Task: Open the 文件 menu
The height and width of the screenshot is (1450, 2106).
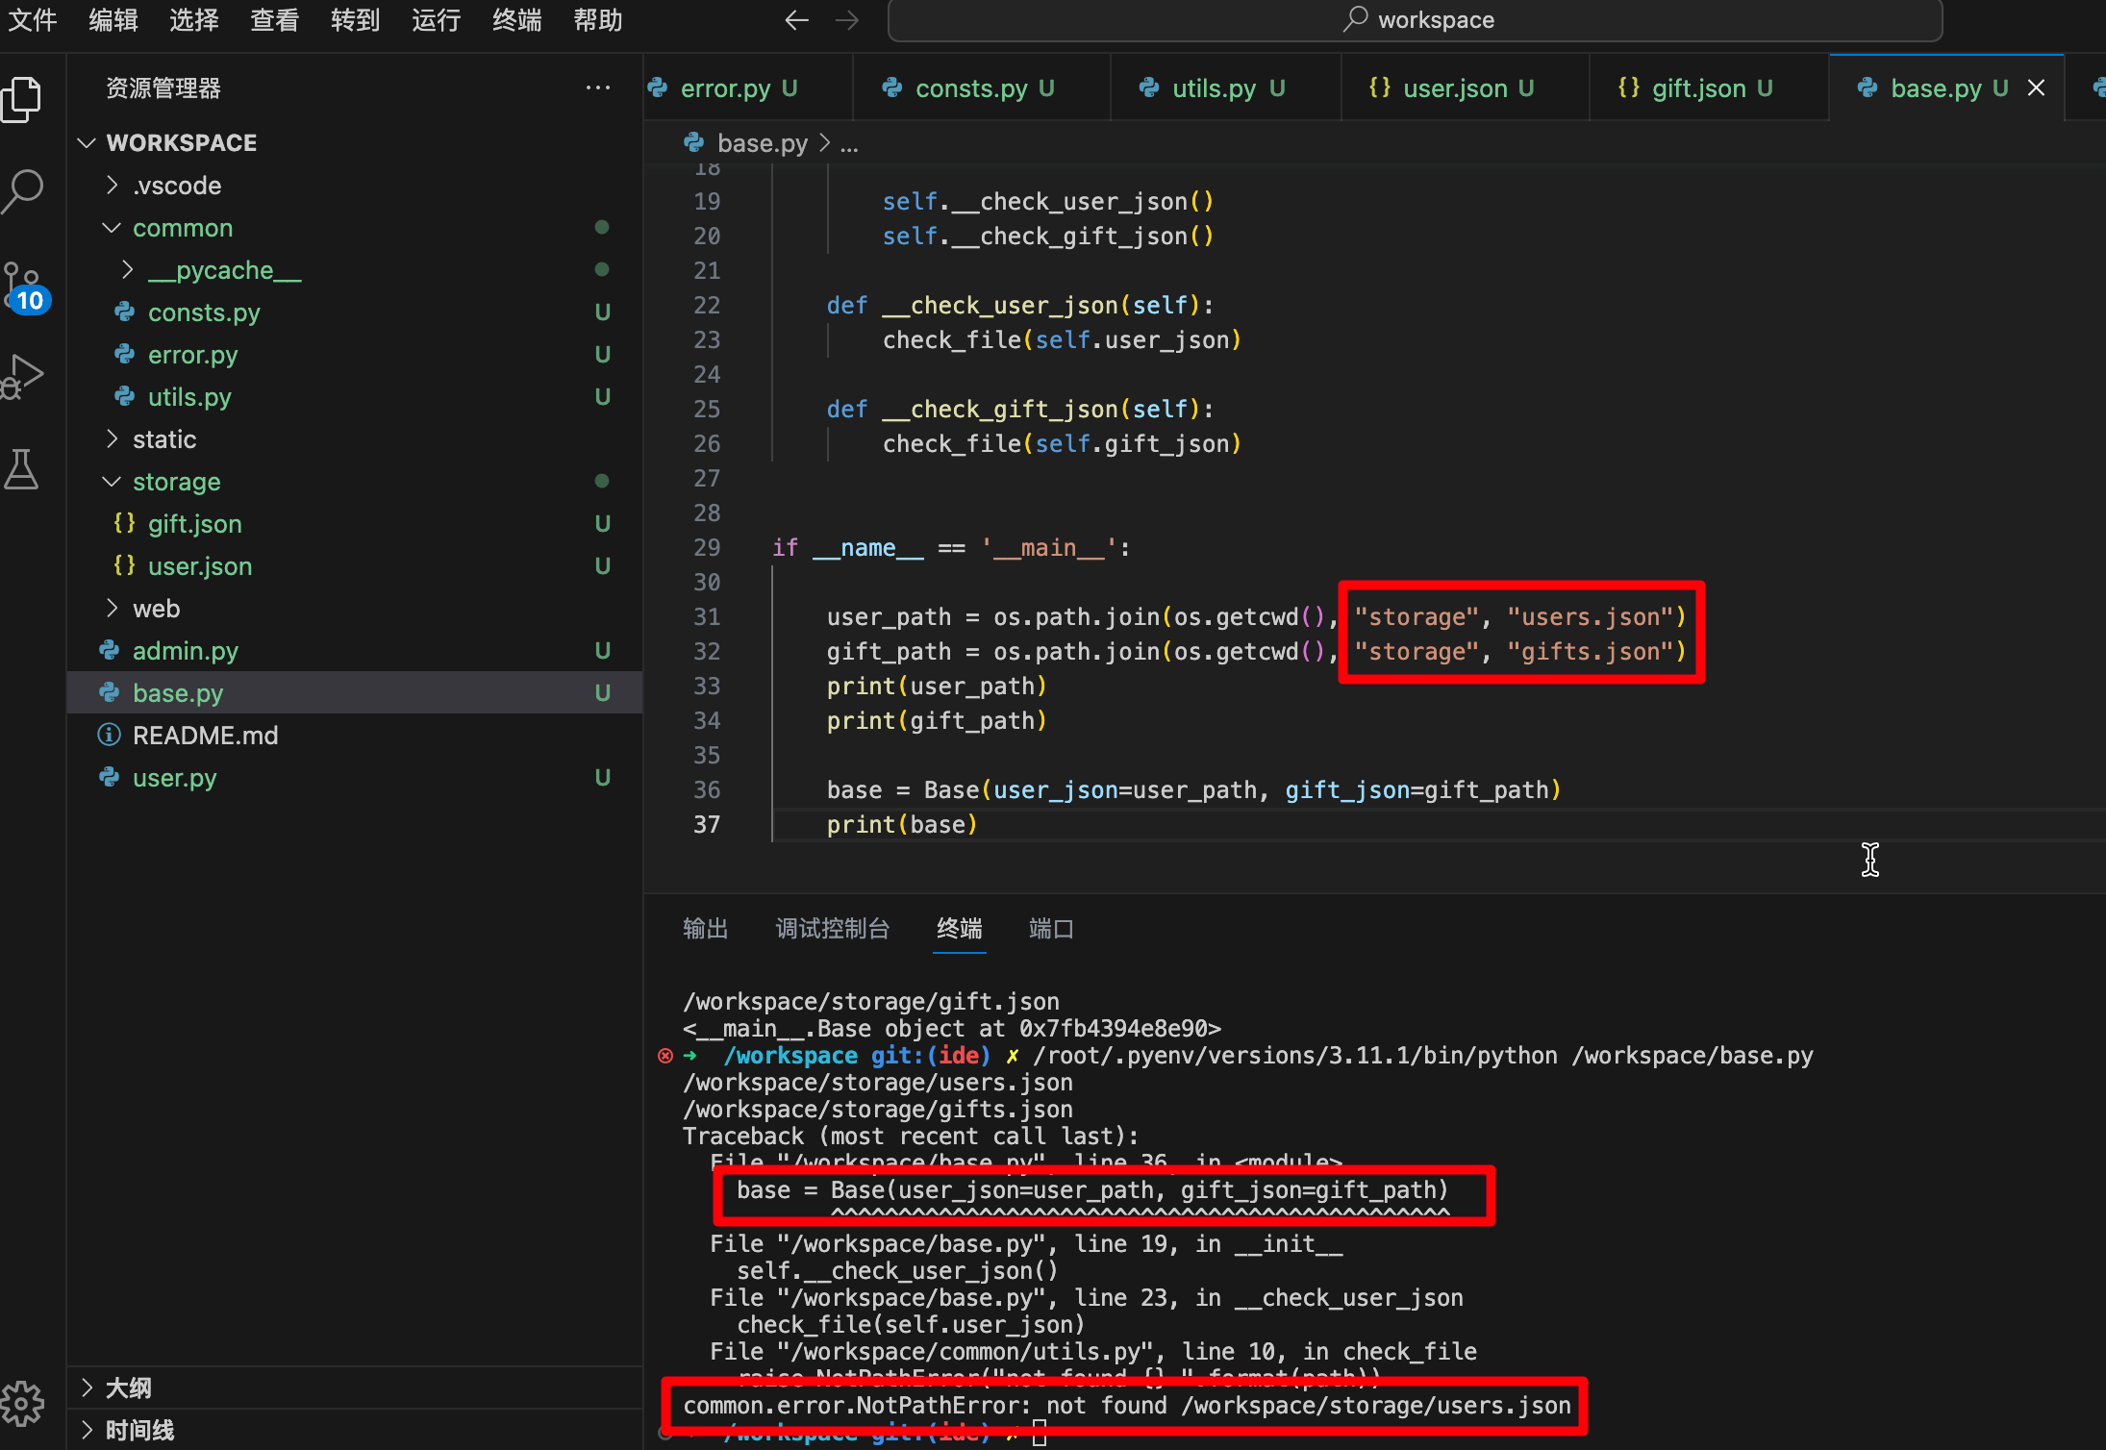Action: click(x=33, y=20)
